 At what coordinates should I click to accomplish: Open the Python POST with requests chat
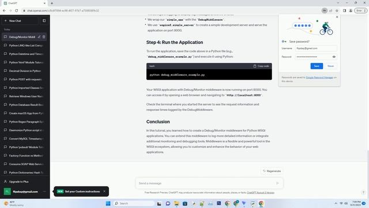point(24,79)
